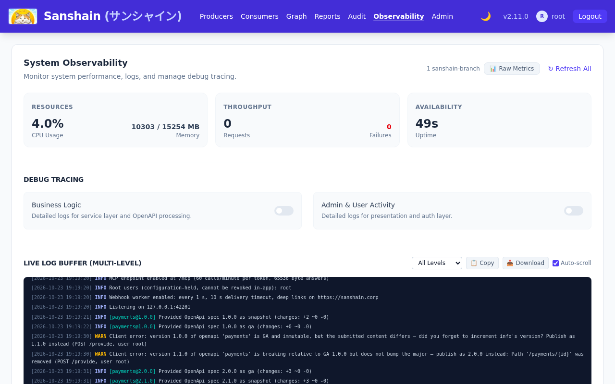Enable Admin & User Activity tracing switch
This screenshot has width=615, height=384.
point(574,211)
